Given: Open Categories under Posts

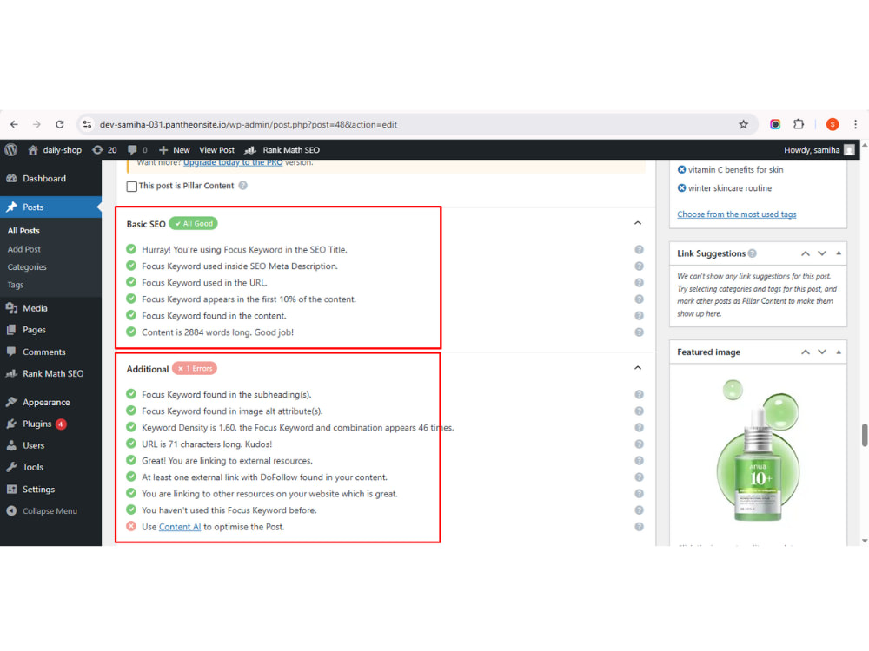Looking at the screenshot, I should [27, 266].
